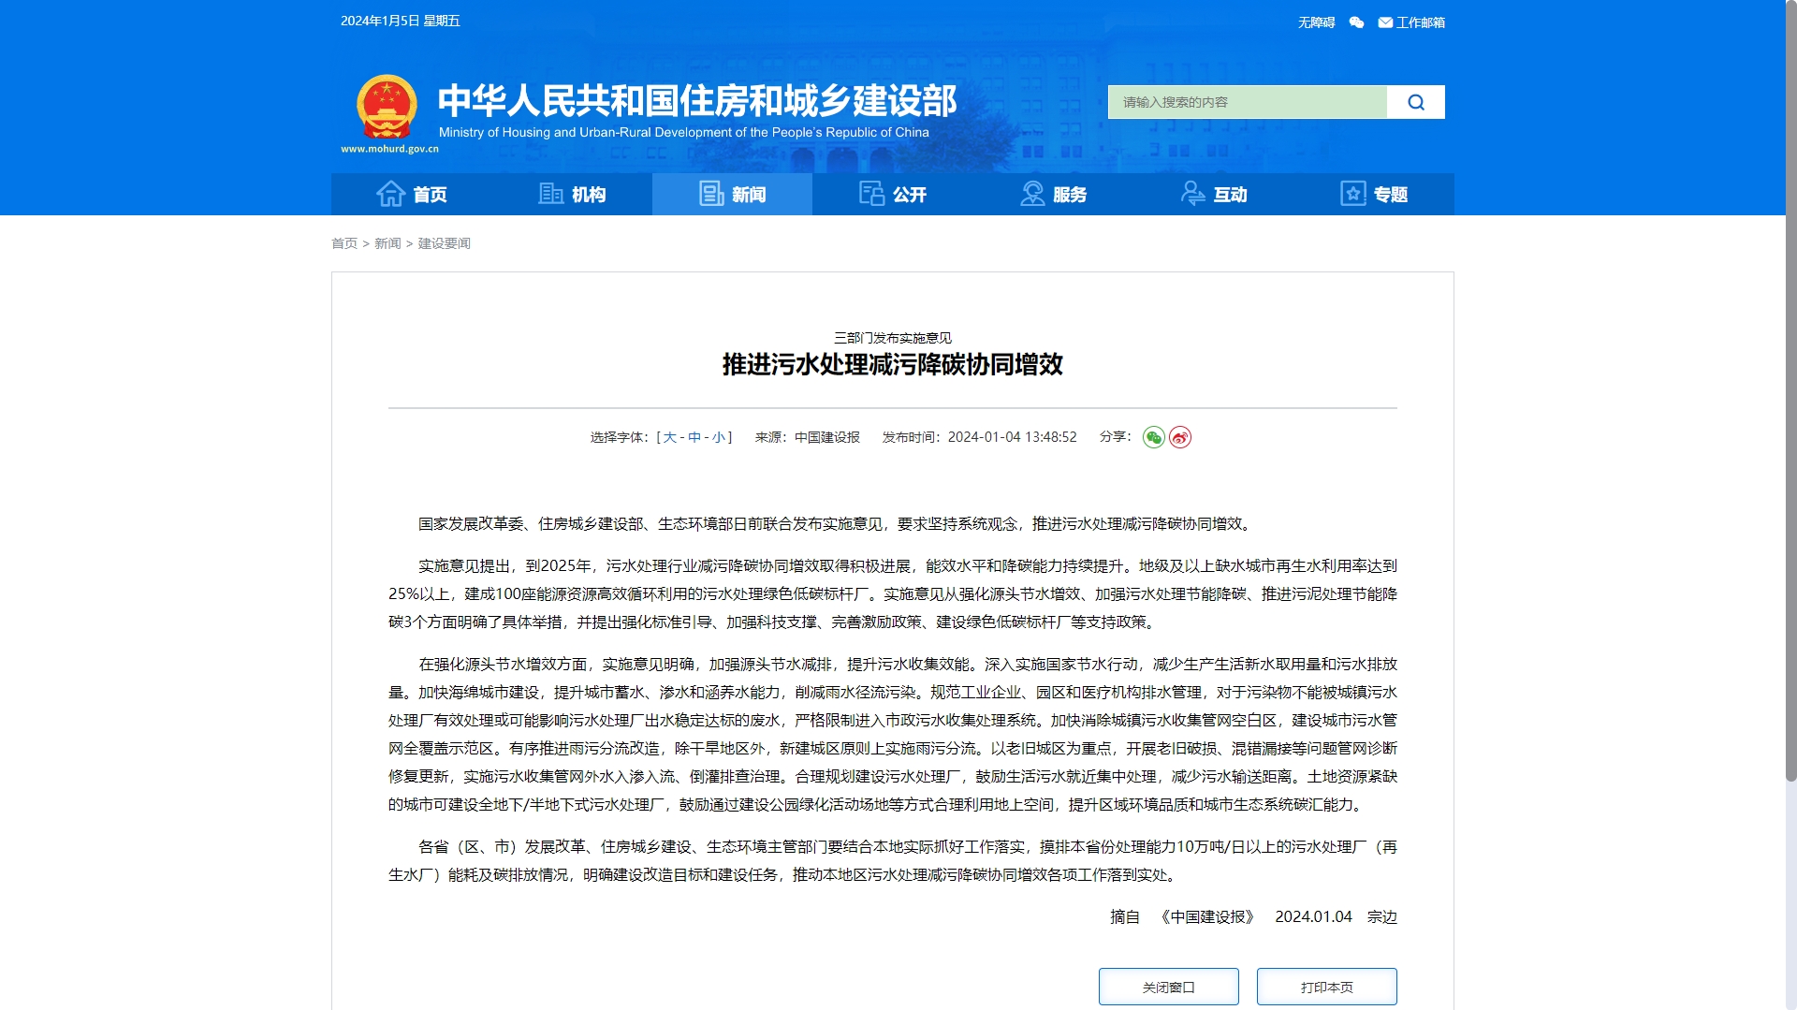
Task: Click the 关闭窗口 button
Action: click(x=1168, y=987)
